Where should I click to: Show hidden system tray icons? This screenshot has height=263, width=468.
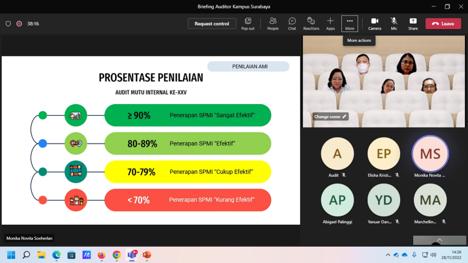click(x=388, y=255)
